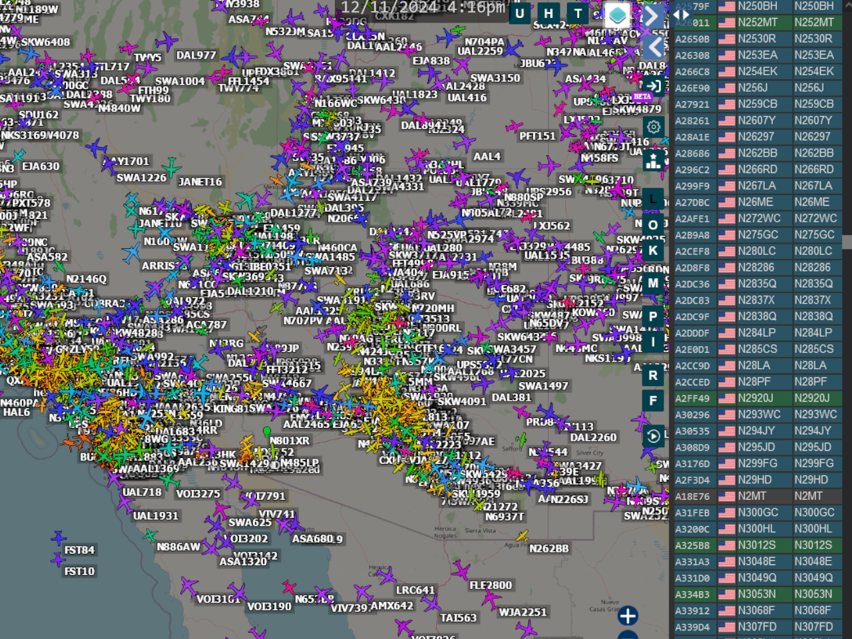Click hex code A325B8 in the list
Screen dimensions: 852x639
click(x=692, y=545)
